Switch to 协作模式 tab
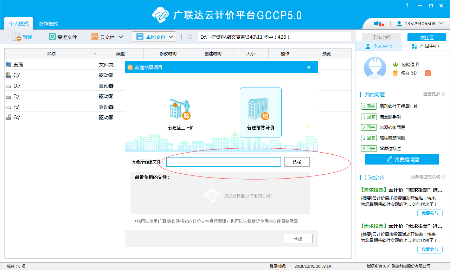Screen dimensions: 450x270 click(48, 24)
